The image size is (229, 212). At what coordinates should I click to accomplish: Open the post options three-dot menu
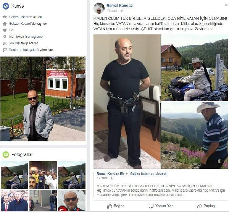226,5
